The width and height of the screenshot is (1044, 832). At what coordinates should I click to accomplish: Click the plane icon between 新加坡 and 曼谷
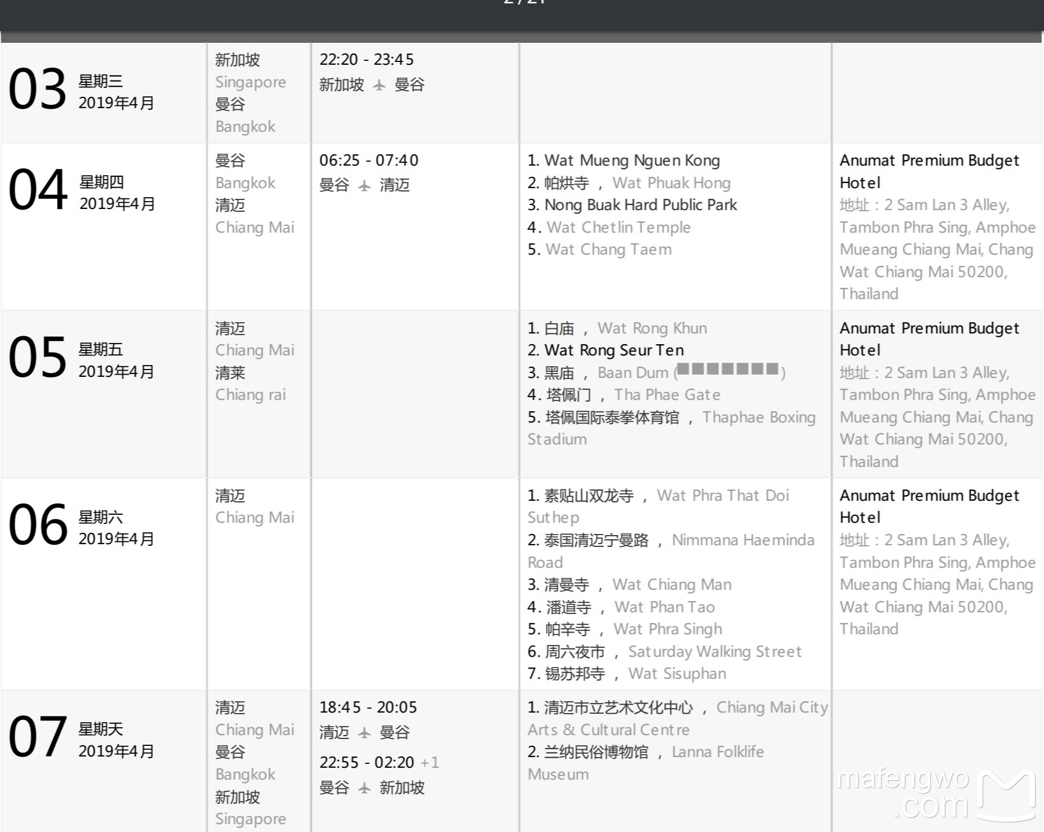[x=379, y=85]
